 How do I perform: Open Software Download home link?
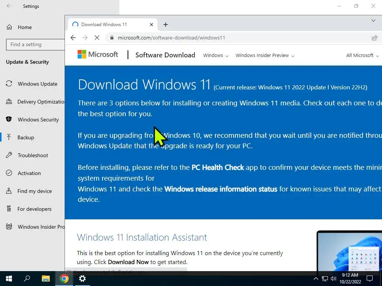point(165,55)
